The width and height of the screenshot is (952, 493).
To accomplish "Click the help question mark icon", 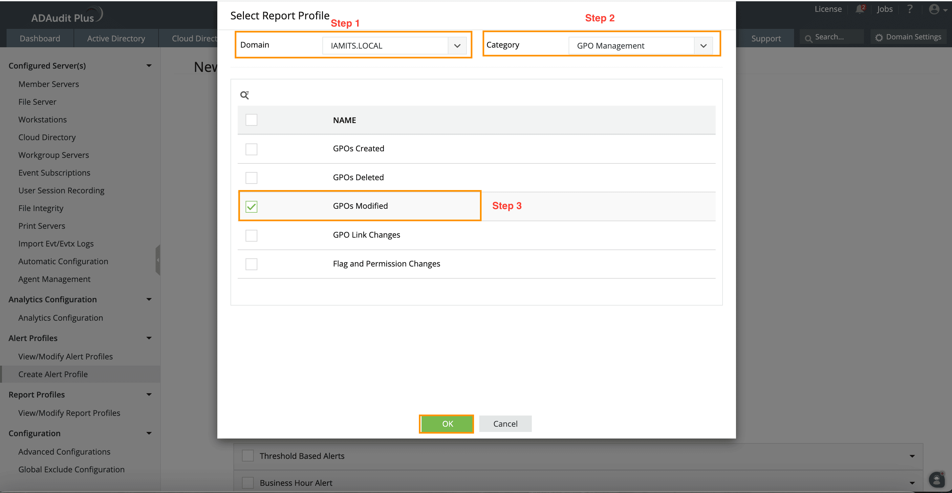I will coord(910,9).
